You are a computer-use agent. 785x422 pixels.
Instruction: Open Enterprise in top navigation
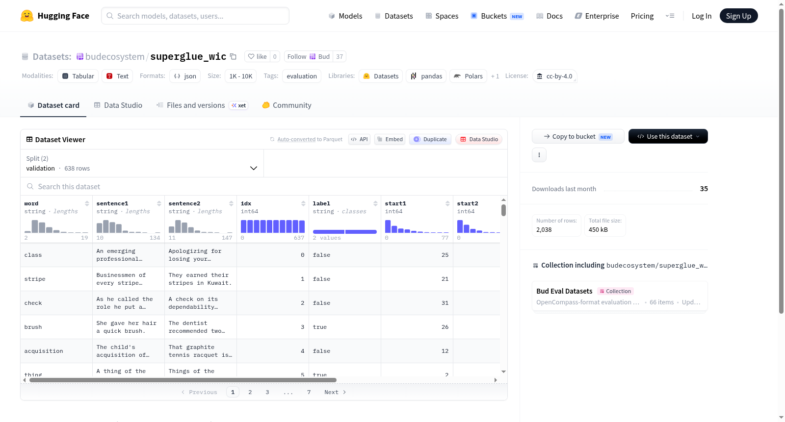point(597,16)
